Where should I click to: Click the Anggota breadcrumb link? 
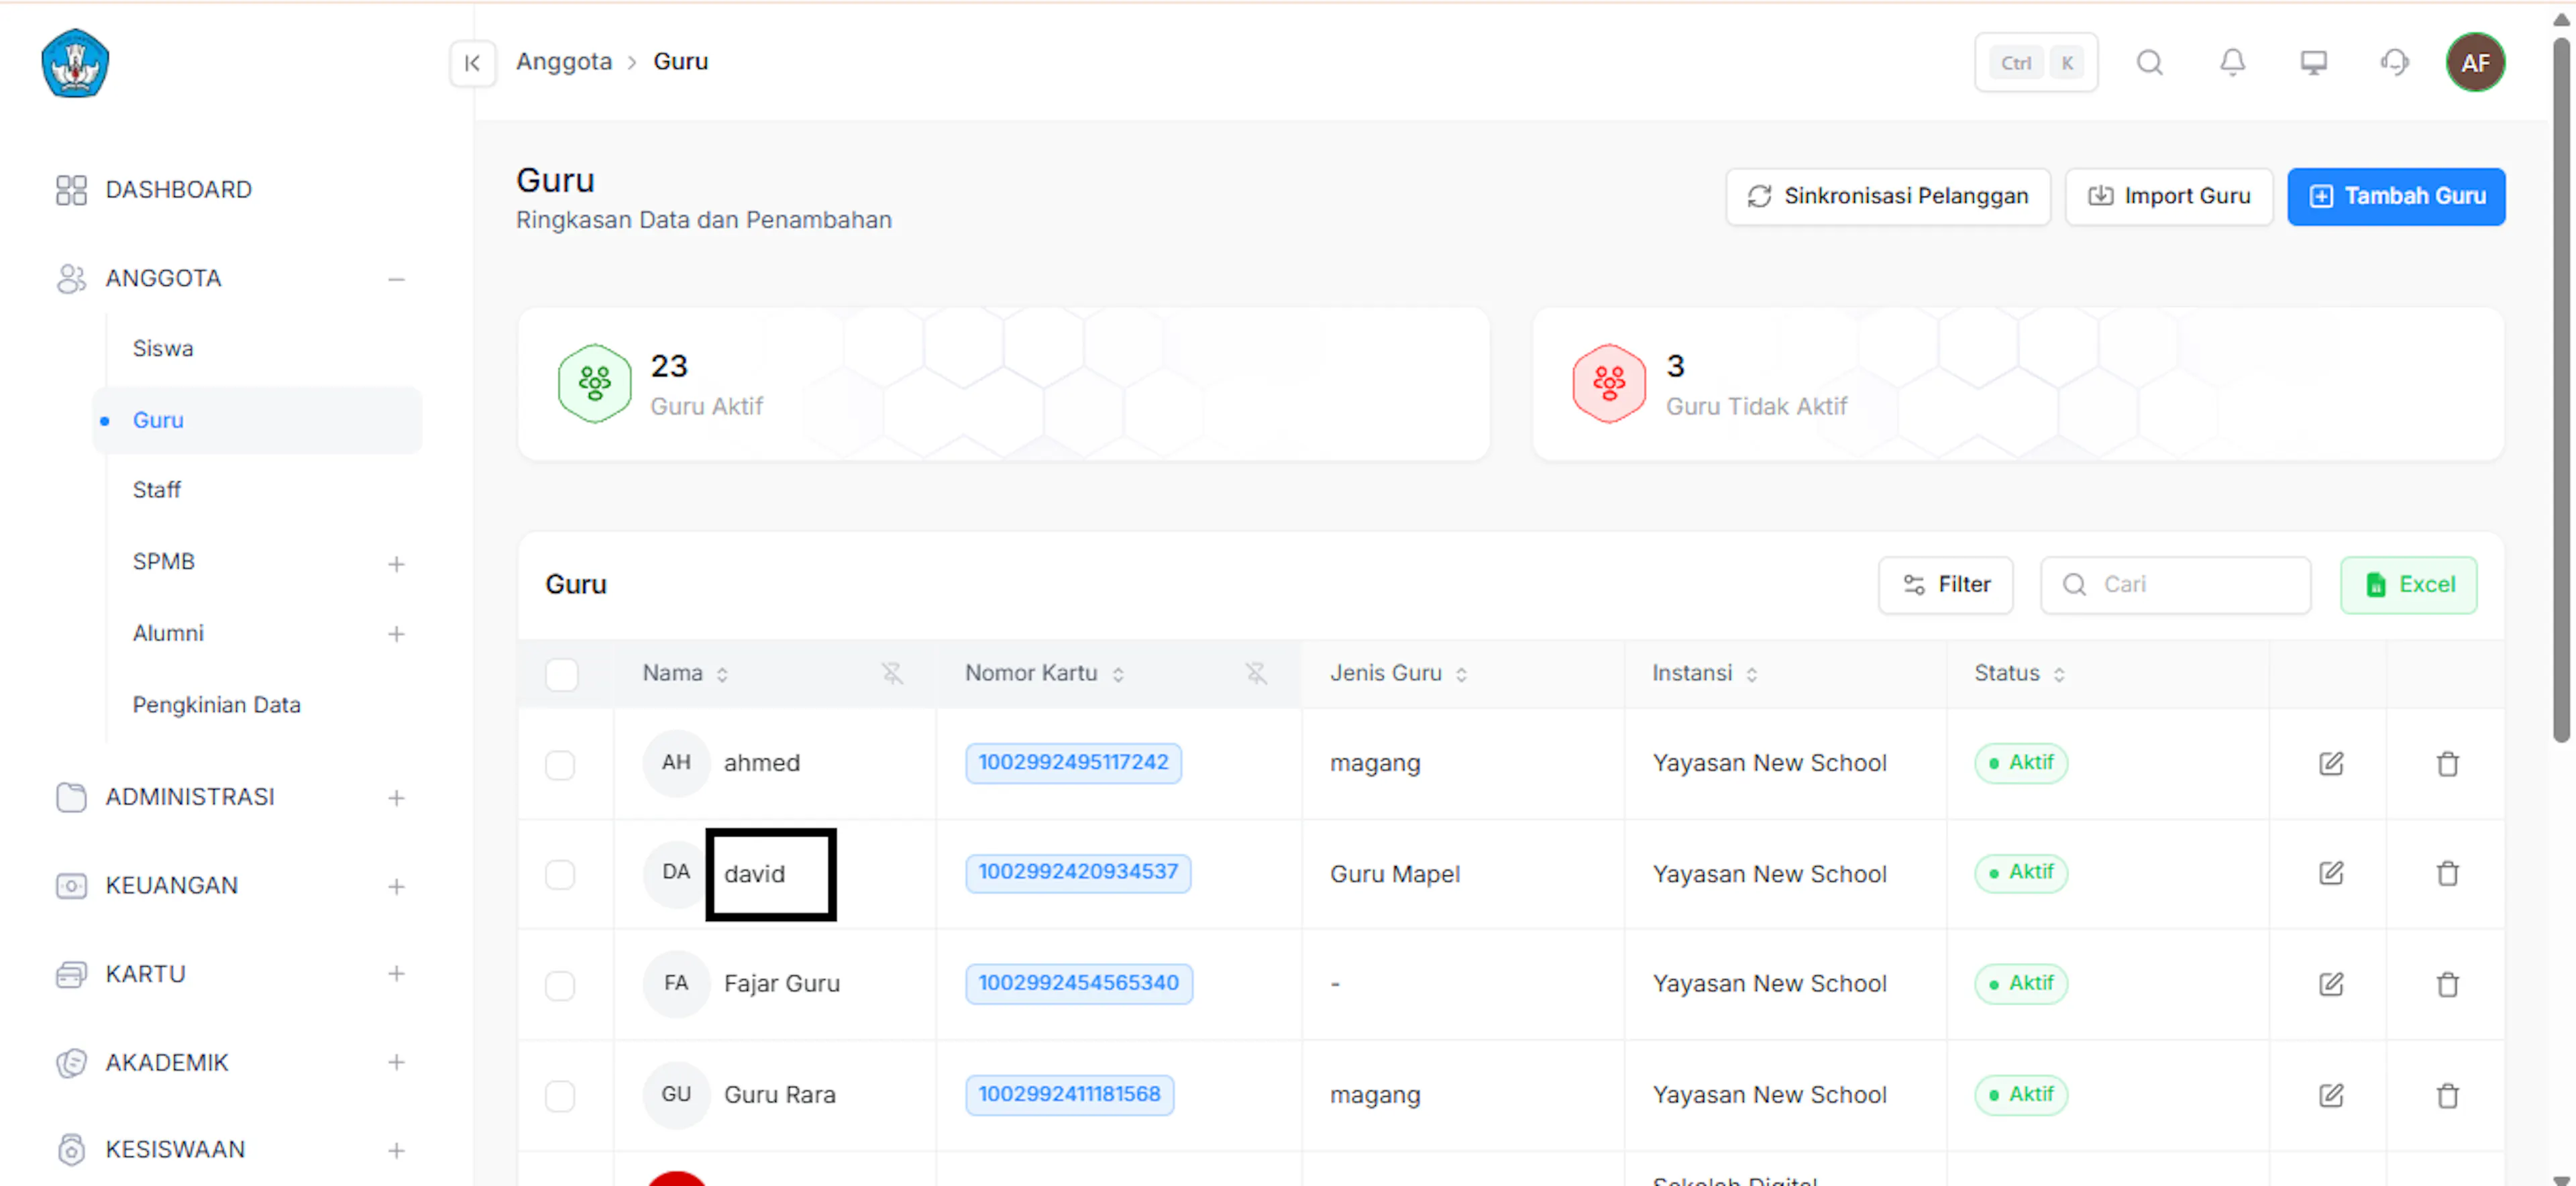coord(564,62)
